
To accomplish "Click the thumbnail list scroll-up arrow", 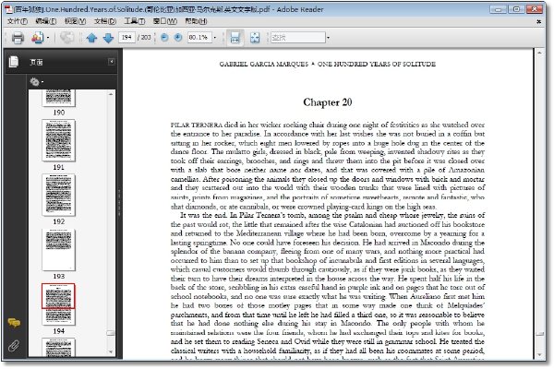I will click(x=111, y=94).
